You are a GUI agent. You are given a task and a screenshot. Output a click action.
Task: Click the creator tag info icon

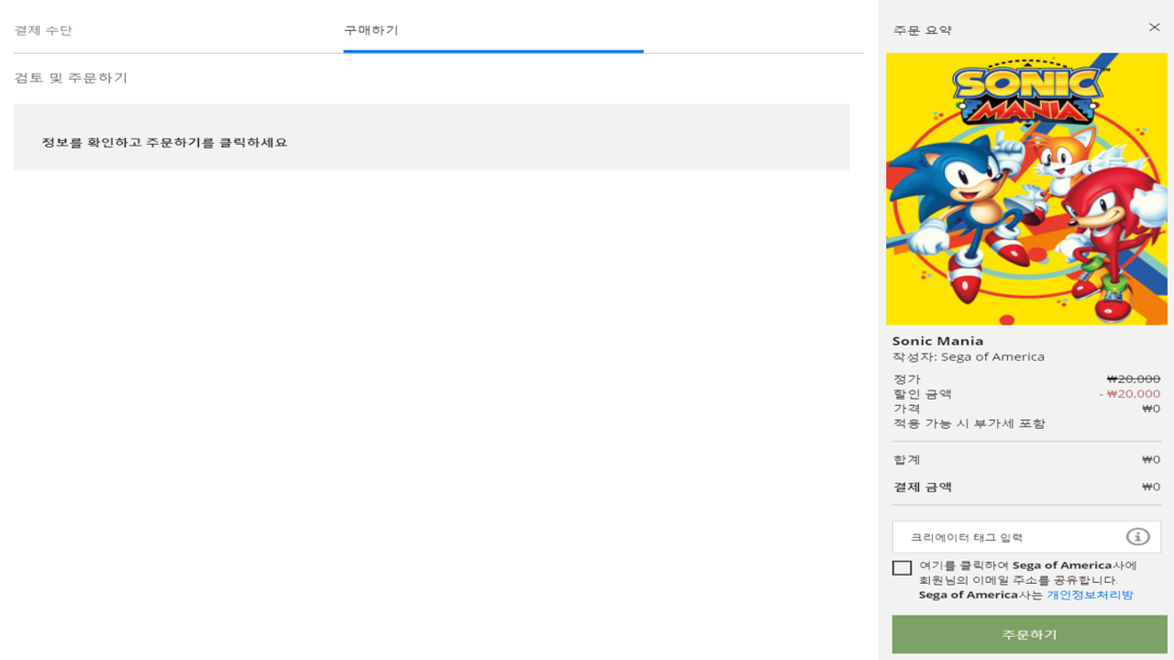(1137, 537)
